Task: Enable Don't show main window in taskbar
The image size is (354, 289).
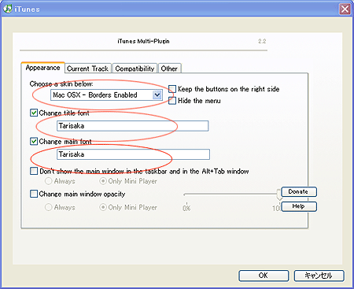Action: tap(34, 171)
